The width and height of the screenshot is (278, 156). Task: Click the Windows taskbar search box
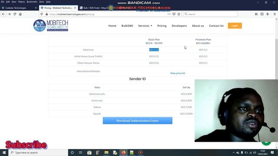(x=38, y=153)
